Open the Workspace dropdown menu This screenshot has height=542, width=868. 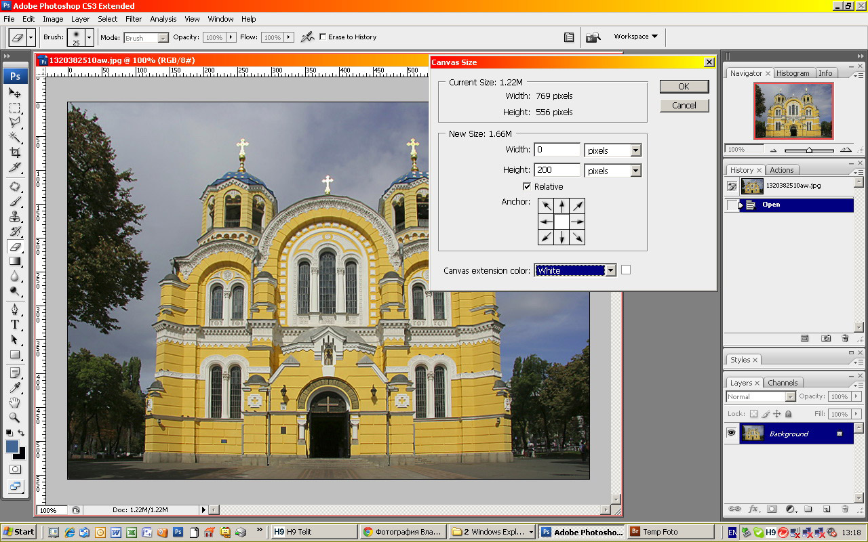click(x=635, y=37)
